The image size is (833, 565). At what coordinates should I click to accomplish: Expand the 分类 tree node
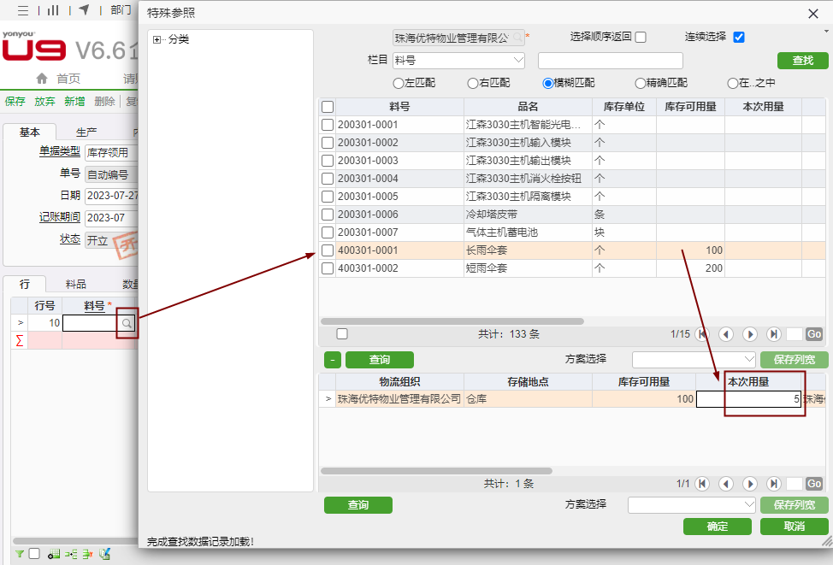pos(157,39)
